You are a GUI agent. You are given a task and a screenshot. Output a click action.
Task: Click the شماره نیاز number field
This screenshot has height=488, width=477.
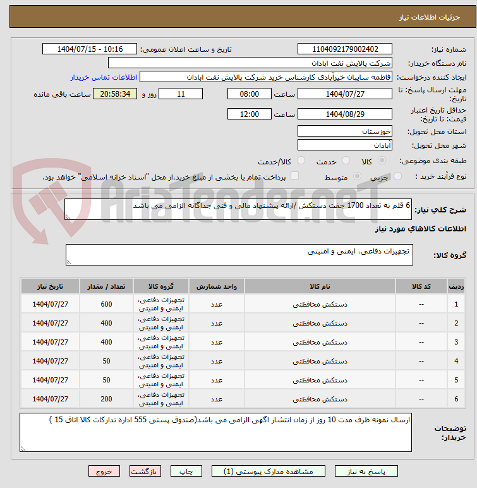click(345, 49)
